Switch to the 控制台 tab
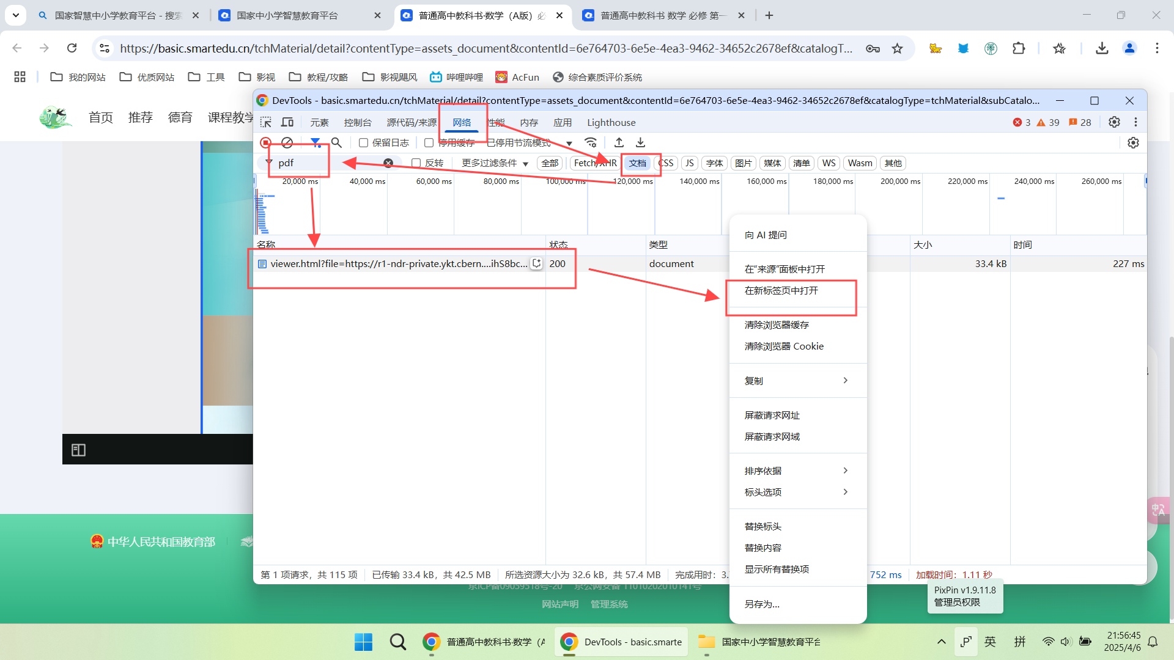 tap(358, 122)
